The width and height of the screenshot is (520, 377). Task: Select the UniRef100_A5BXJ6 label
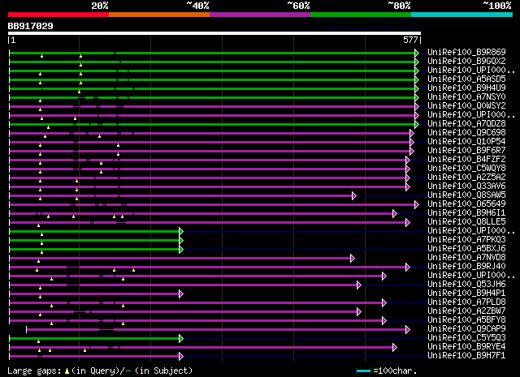pos(466,248)
